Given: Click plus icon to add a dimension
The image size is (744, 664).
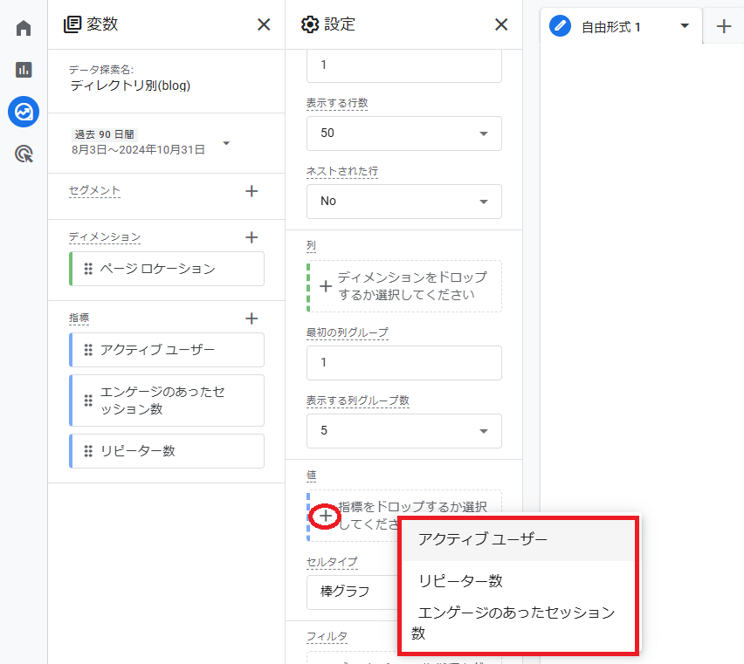Looking at the screenshot, I should pos(251,237).
